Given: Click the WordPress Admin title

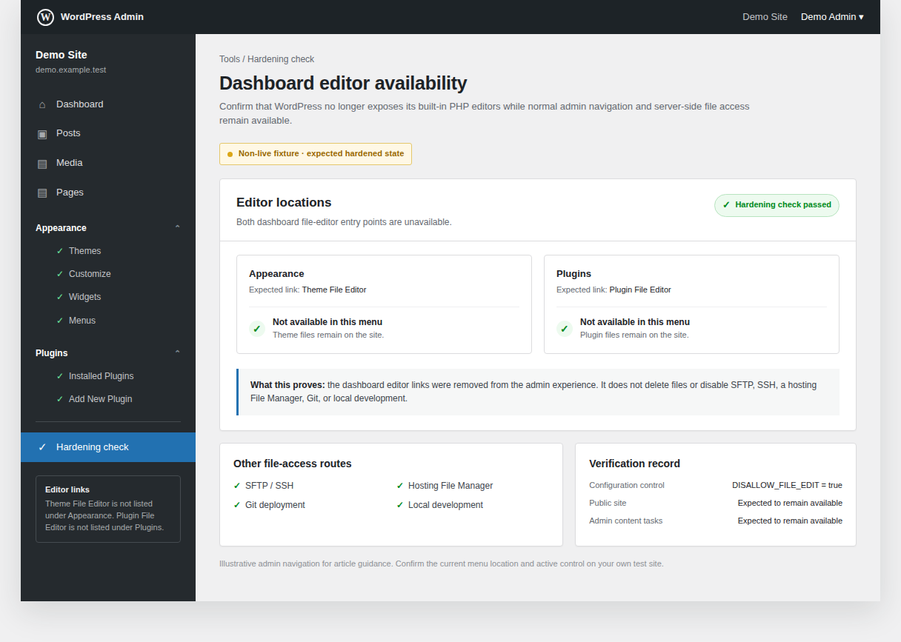Looking at the screenshot, I should click(x=102, y=17).
